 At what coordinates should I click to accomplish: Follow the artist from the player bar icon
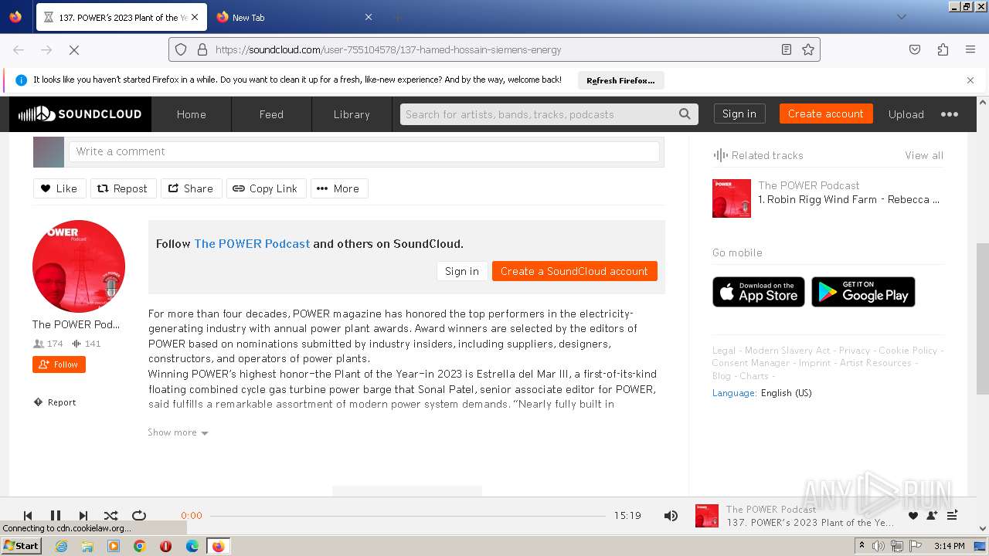point(932,516)
